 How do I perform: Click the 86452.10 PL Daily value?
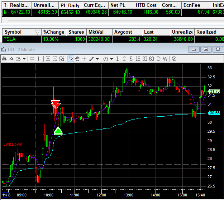point(70,12)
